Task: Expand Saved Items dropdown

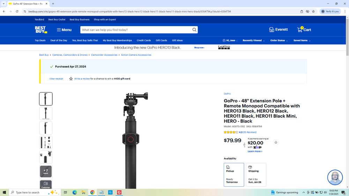Action: click(302, 40)
